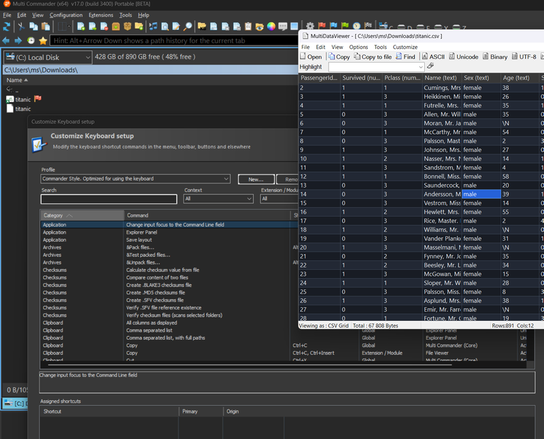Click the checkered flag toolbar icon
544x439 pixels.
tap(368, 26)
